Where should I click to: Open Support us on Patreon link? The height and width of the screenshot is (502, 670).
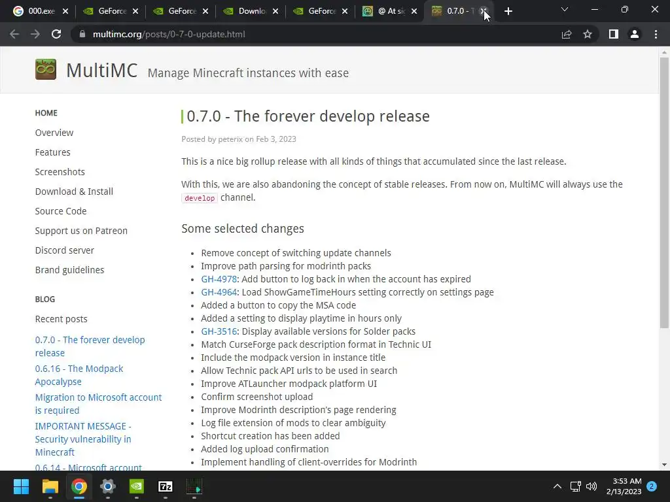click(81, 231)
